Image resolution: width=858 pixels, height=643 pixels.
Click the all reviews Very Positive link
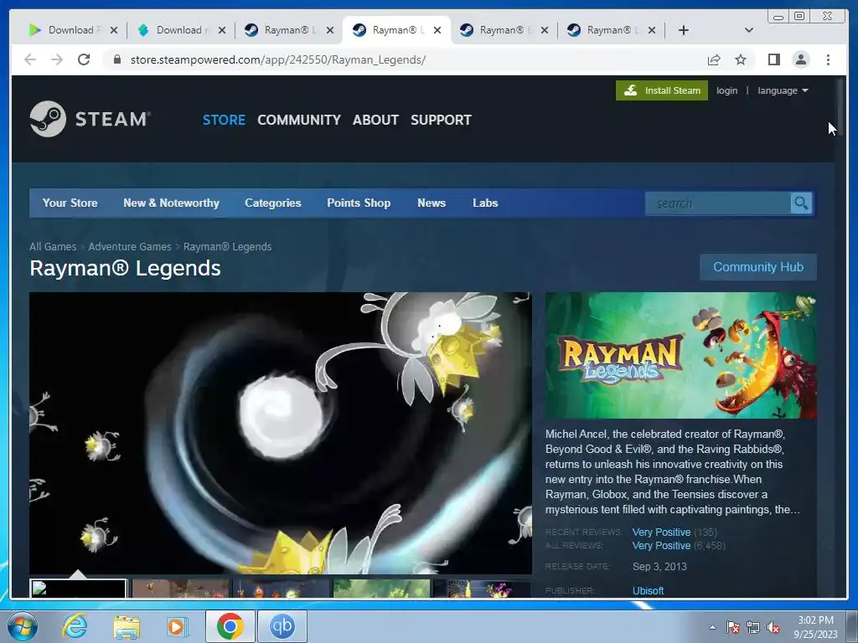tap(662, 546)
